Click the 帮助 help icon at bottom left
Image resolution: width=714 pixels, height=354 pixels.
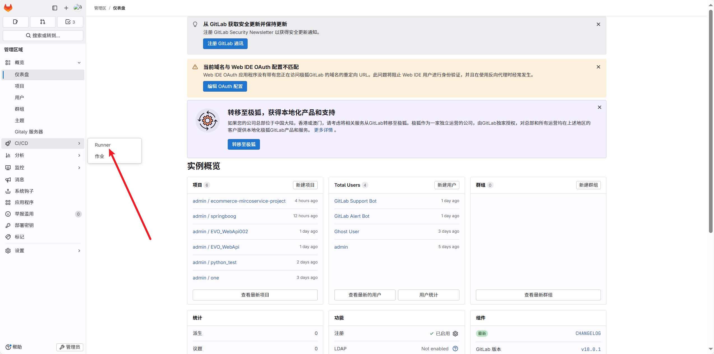pos(8,347)
